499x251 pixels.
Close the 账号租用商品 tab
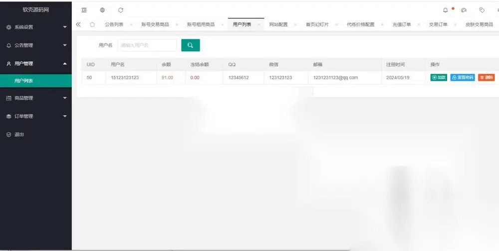222,24
